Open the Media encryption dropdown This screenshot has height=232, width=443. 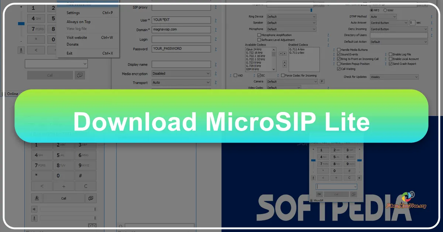(x=181, y=73)
